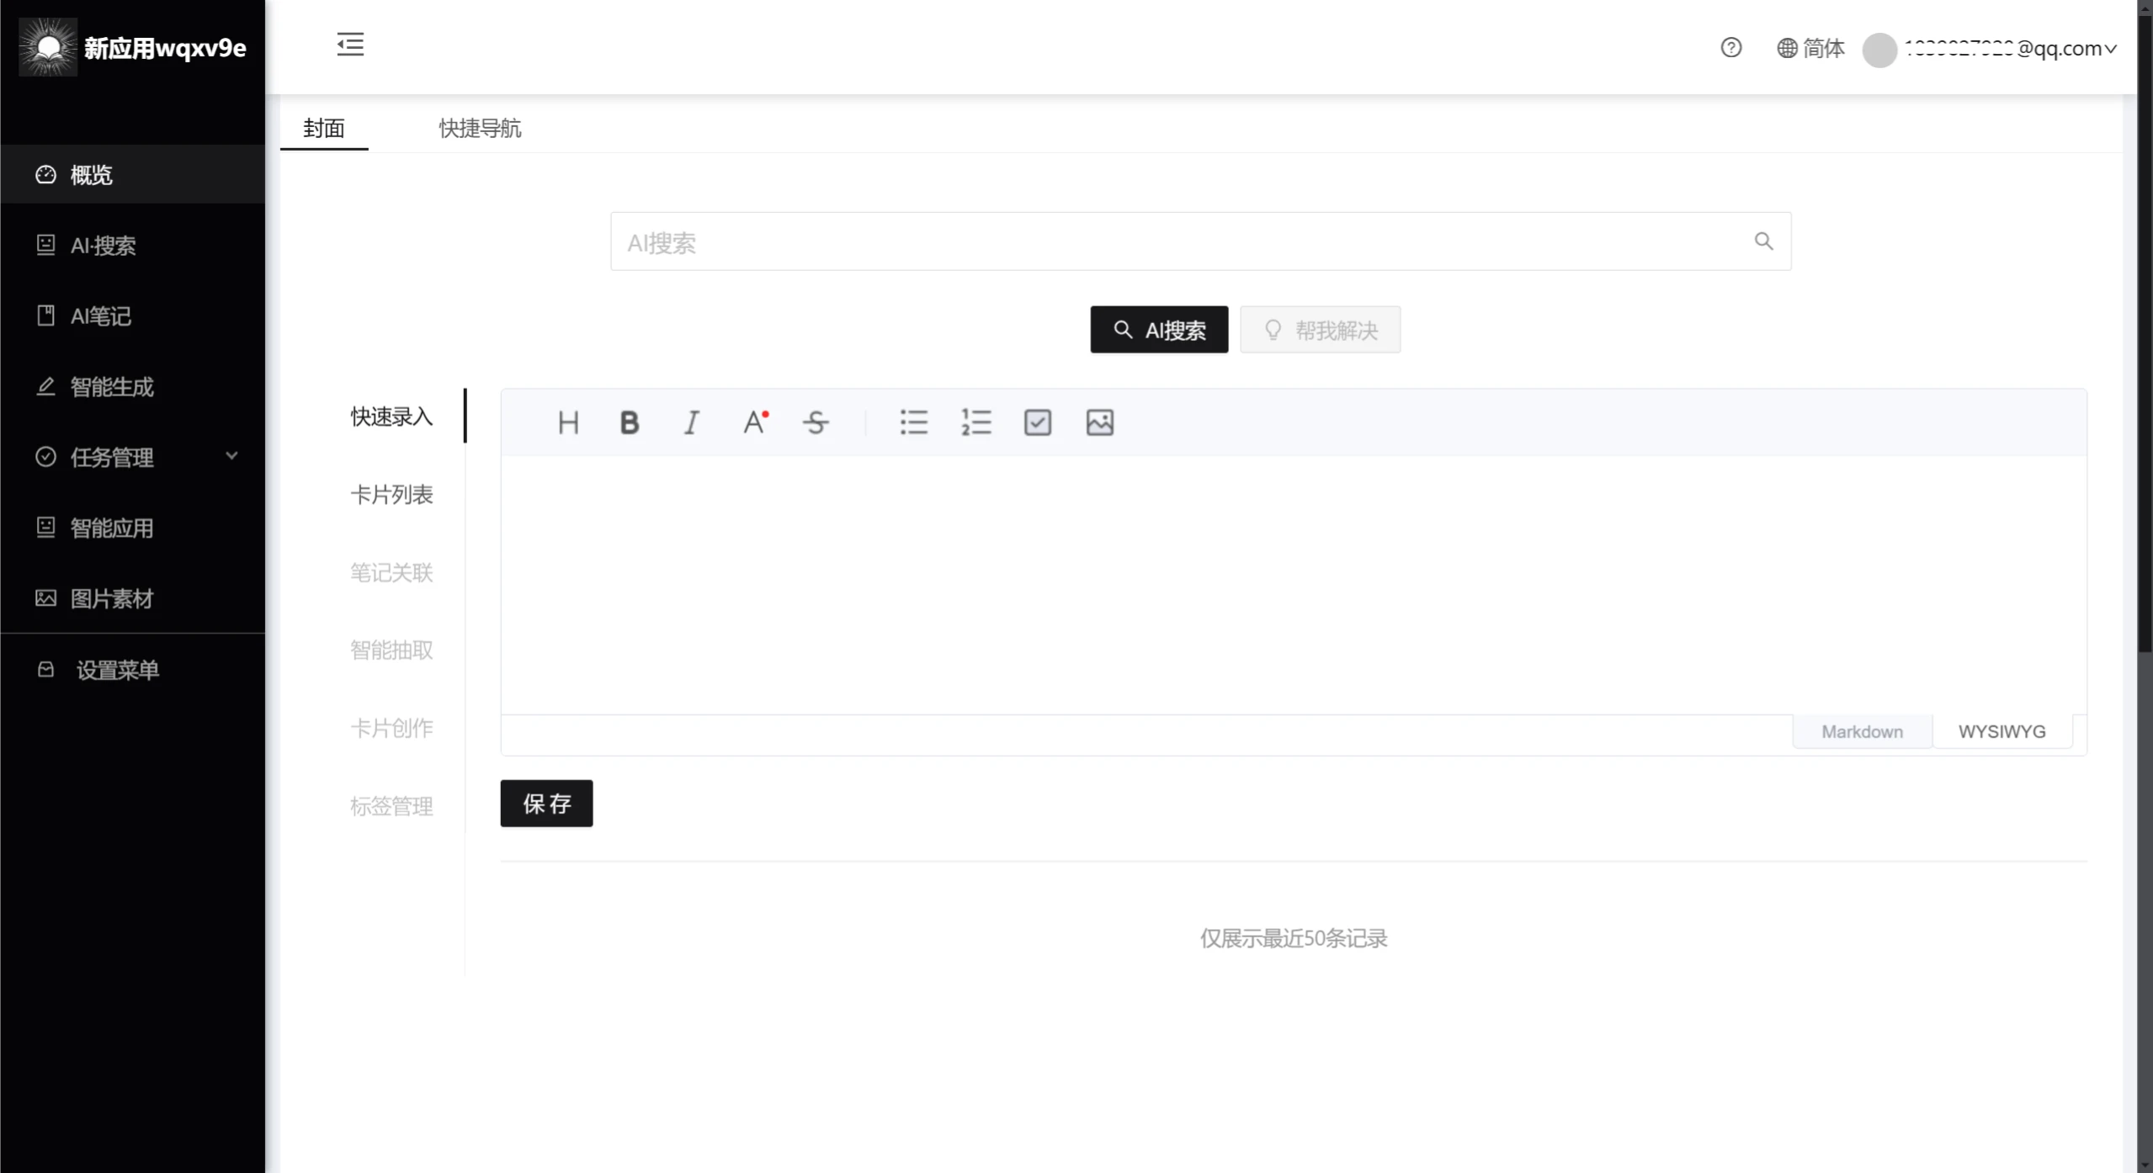The height and width of the screenshot is (1173, 2153).
Task: Switch editor to Markdown mode
Action: point(1862,731)
